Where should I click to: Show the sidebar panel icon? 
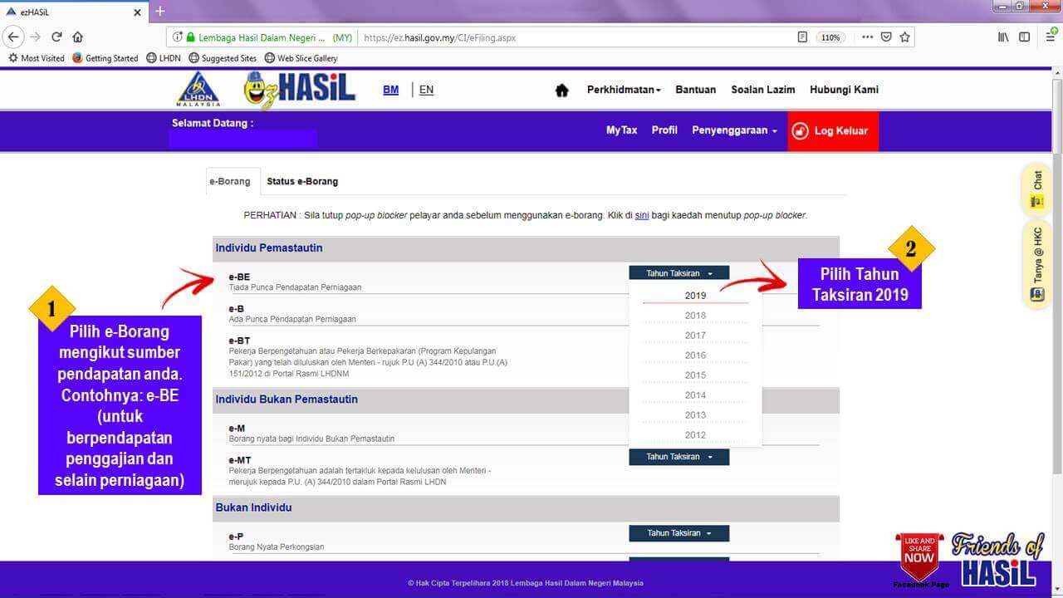point(1025,37)
